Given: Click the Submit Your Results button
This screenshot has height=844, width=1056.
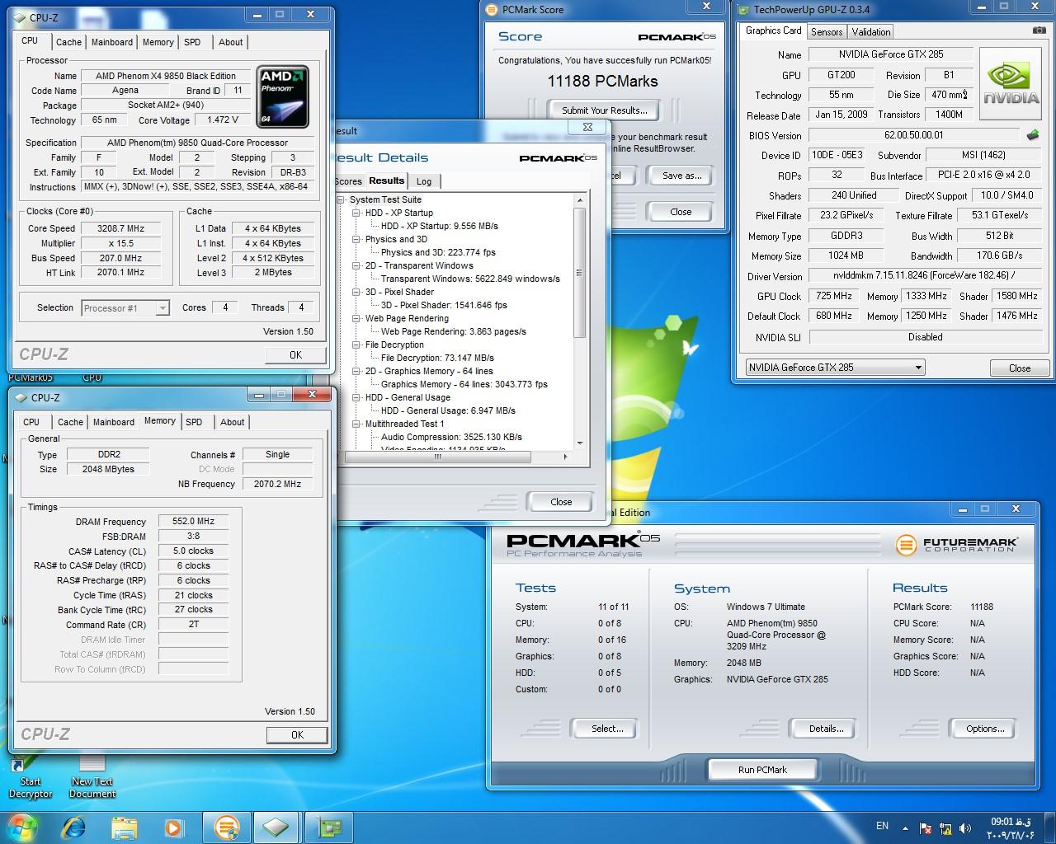Looking at the screenshot, I should click(x=605, y=110).
